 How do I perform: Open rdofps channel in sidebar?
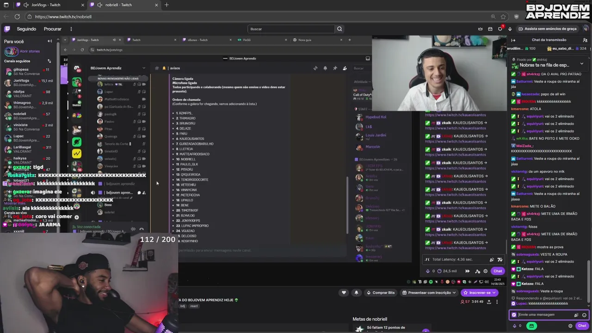(x=29, y=94)
